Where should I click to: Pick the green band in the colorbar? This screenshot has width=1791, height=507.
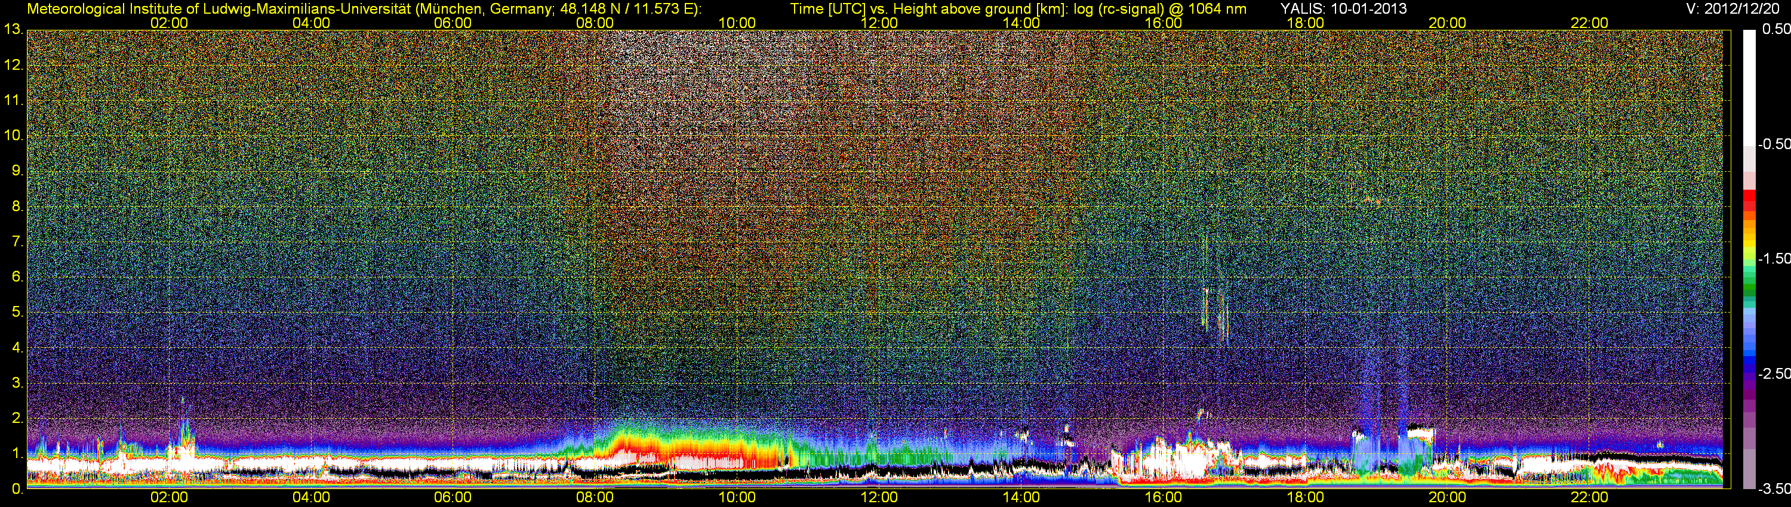pos(1749,288)
